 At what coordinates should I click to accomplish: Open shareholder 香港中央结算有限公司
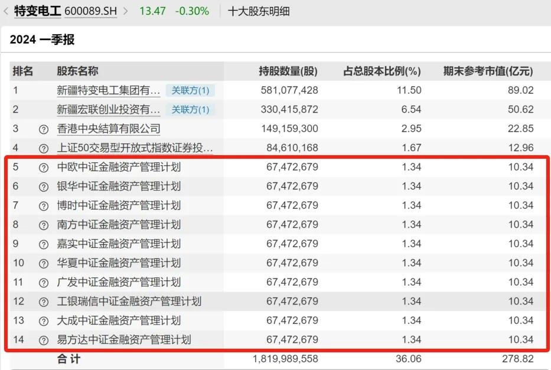tap(109, 129)
